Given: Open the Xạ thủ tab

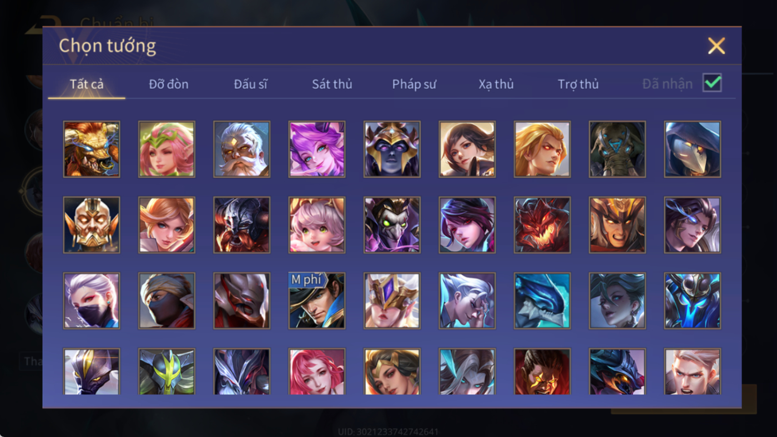Looking at the screenshot, I should [x=496, y=84].
